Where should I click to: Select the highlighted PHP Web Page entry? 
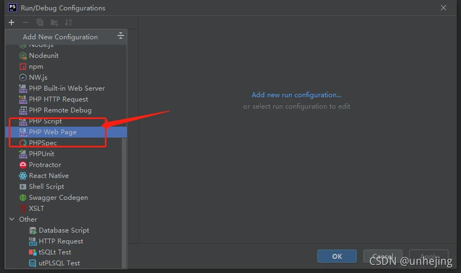(x=66, y=132)
